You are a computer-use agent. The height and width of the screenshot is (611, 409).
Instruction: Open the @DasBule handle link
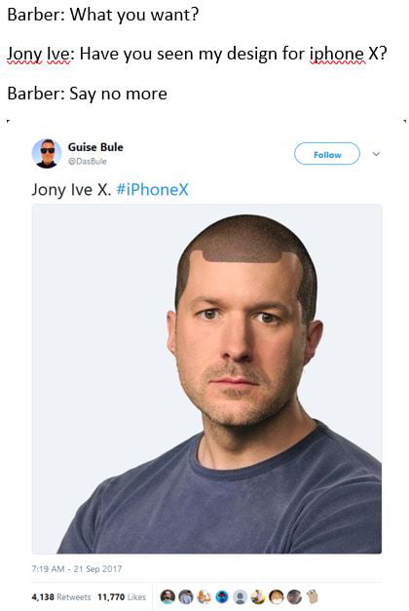pos(88,162)
